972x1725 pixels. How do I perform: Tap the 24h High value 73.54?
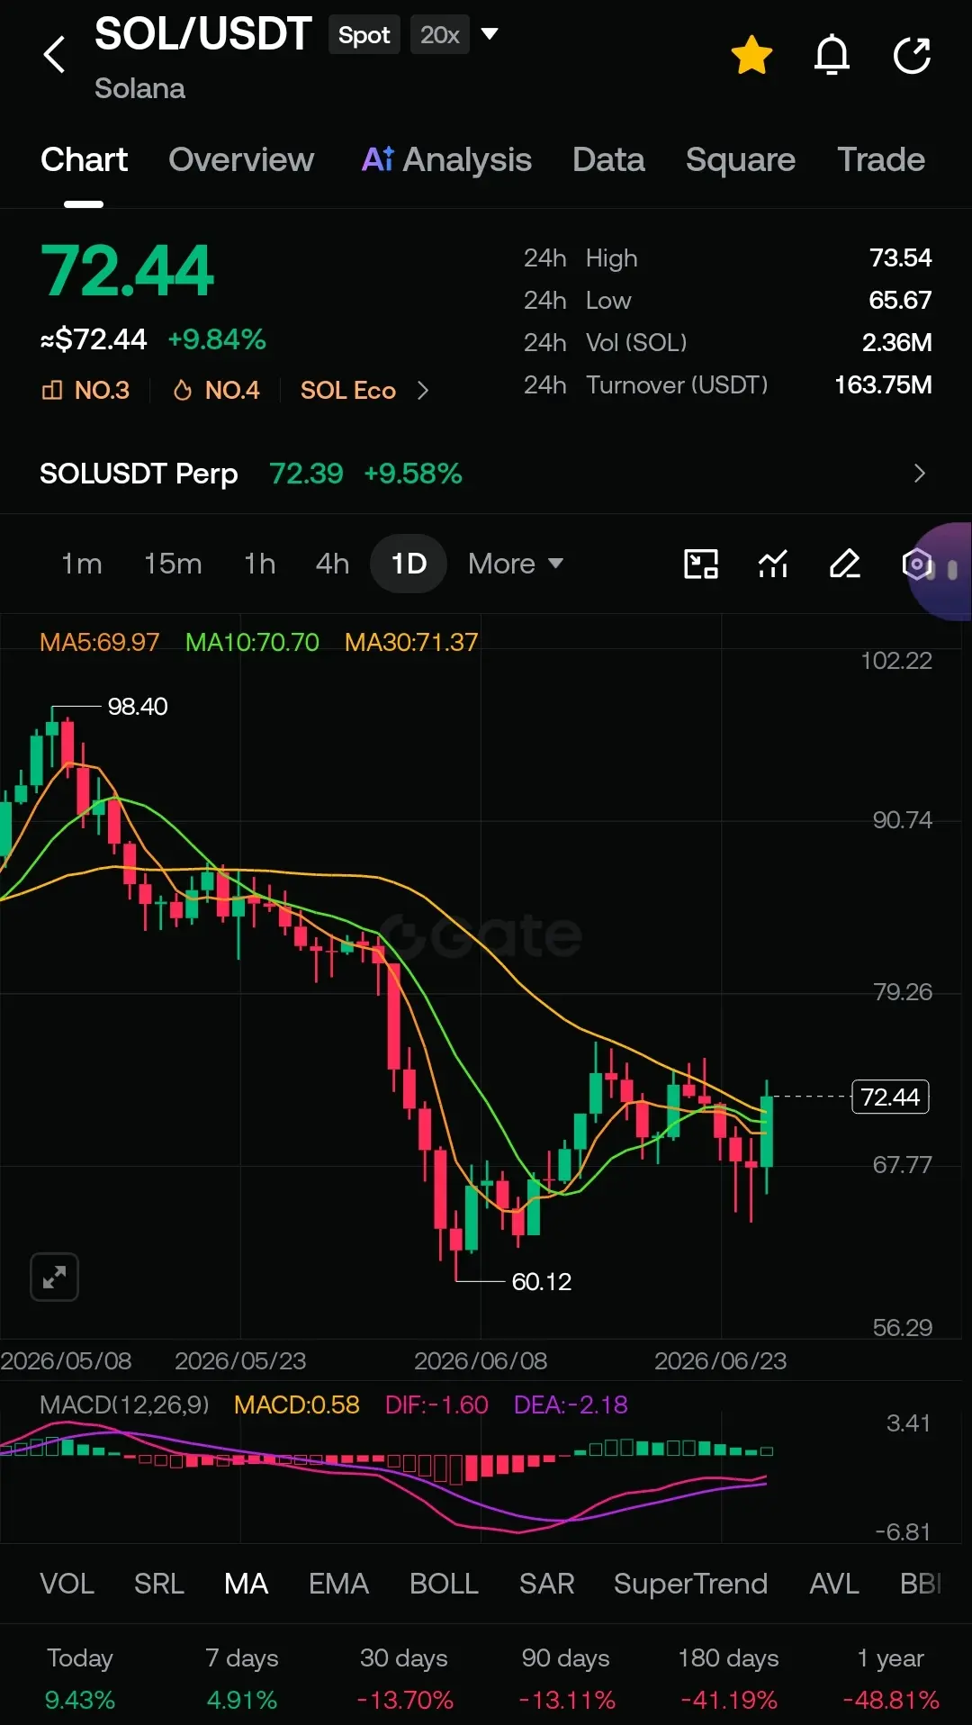(900, 258)
